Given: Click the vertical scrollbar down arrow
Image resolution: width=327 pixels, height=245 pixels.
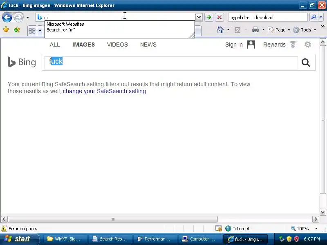Looking at the screenshot, I should click(323, 212).
